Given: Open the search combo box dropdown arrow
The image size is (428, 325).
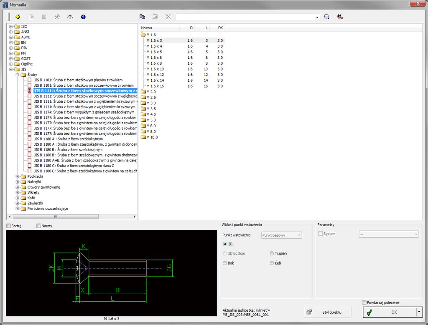Looking at the screenshot, I should [317, 17].
